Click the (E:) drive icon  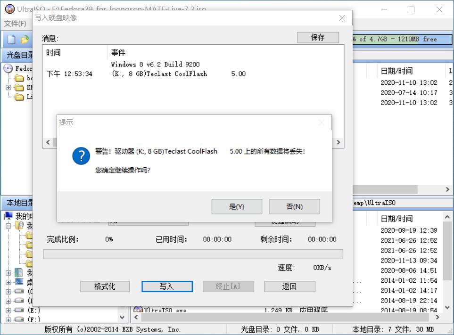pos(18,310)
